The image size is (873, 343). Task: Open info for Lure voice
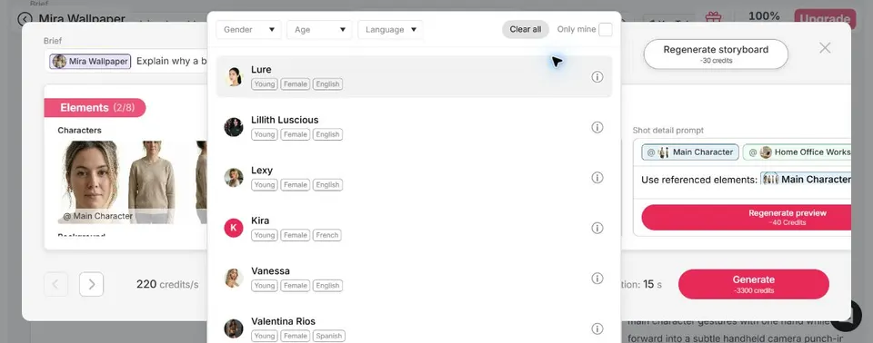point(597,77)
